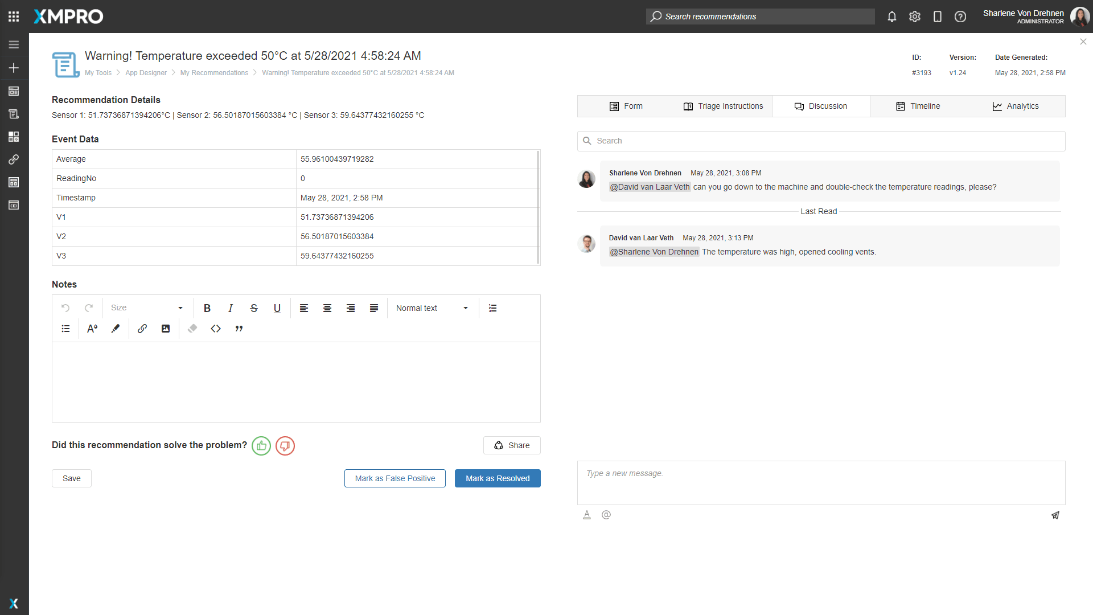This screenshot has height=615, width=1093.
Task: Click the image insert icon
Action: (x=166, y=329)
